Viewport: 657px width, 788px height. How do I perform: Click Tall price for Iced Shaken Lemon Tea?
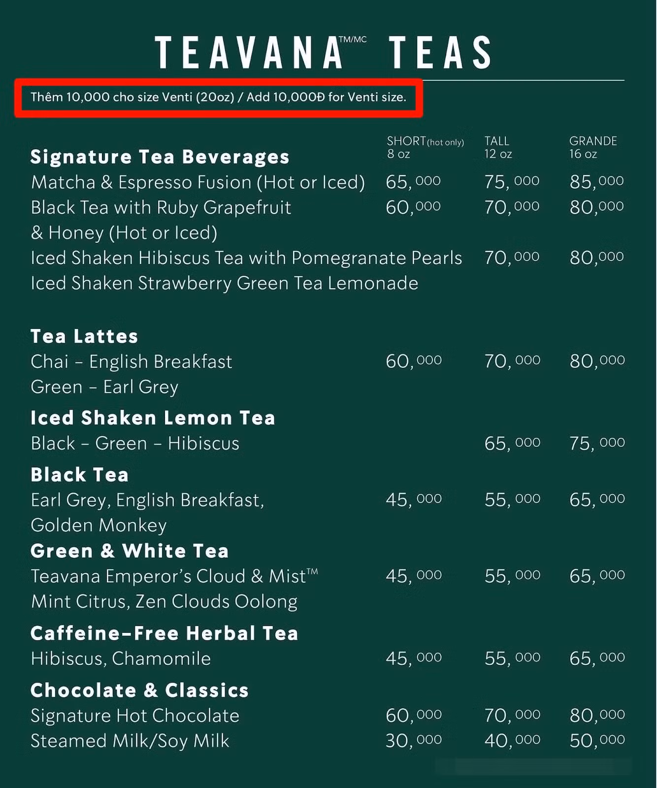(512, 443)
